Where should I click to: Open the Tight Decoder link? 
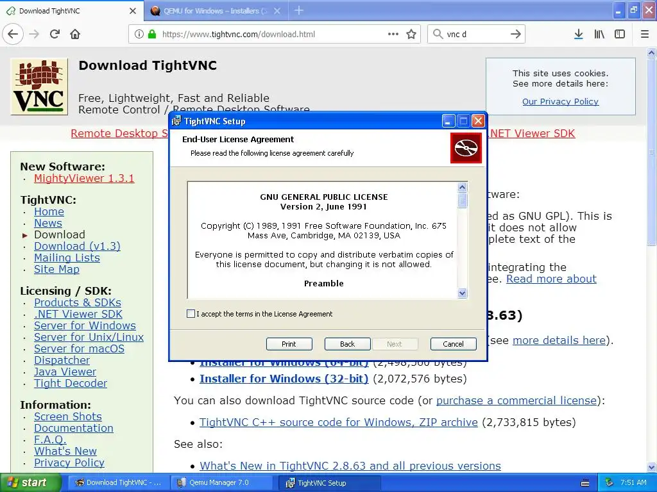point(71,383)
